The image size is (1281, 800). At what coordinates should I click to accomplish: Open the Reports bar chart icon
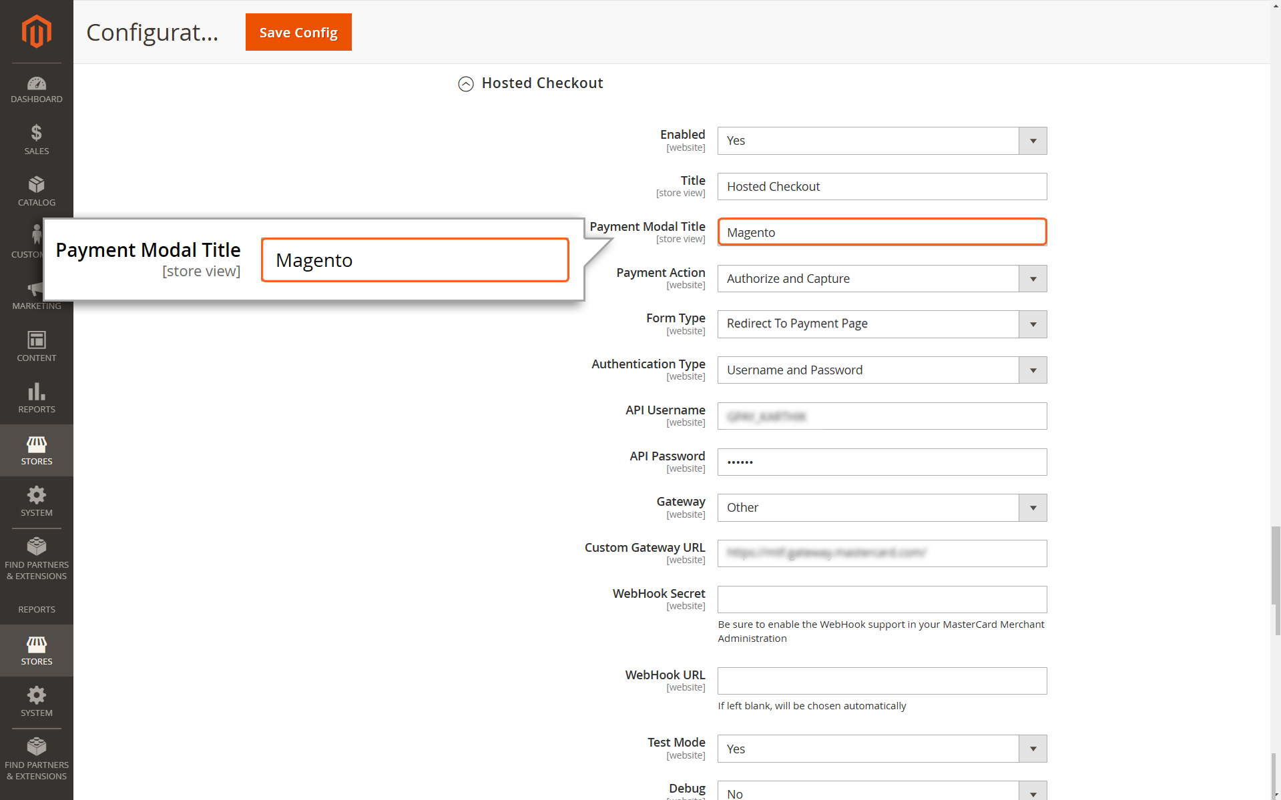point(37,391)
